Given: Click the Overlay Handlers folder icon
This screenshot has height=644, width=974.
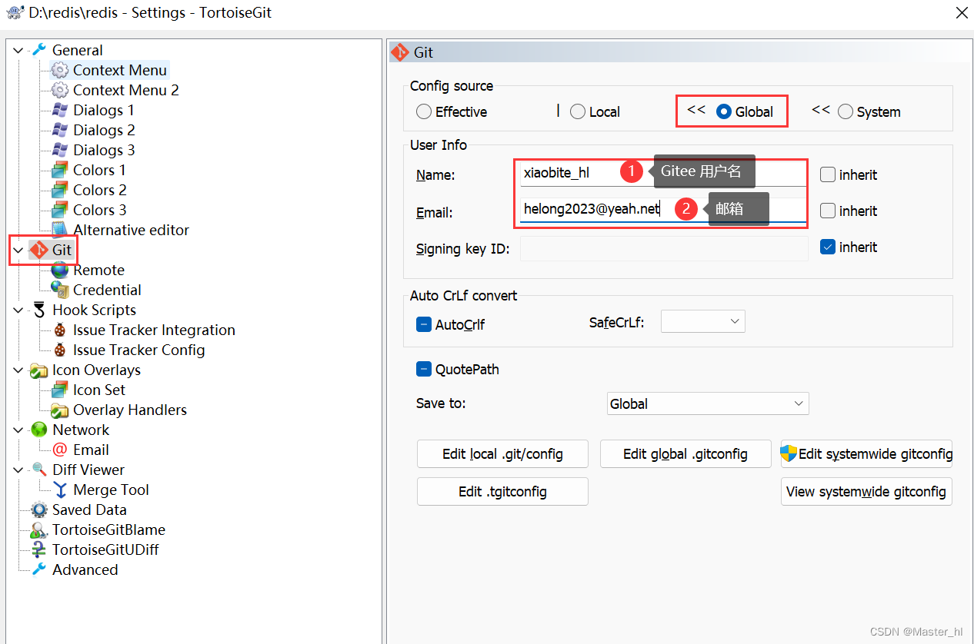Looking at the screenshot, I should pyautogui.click(x=59, y=410).
